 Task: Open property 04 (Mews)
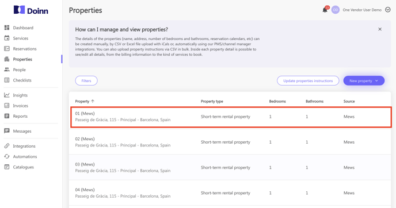pyautogui.click(x=230, y=193)
